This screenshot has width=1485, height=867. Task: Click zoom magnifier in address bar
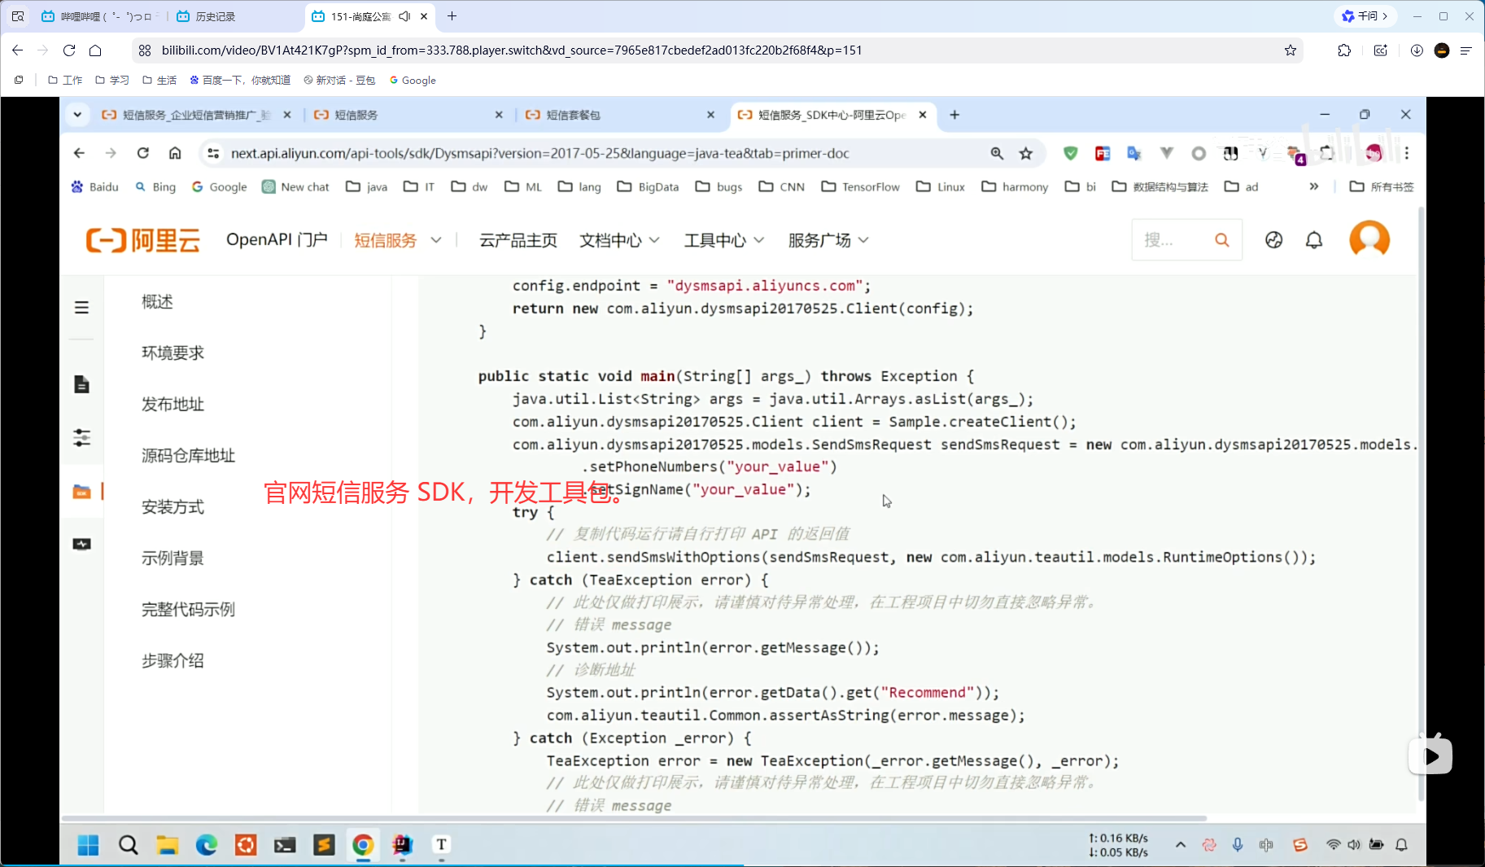[997, 153]
